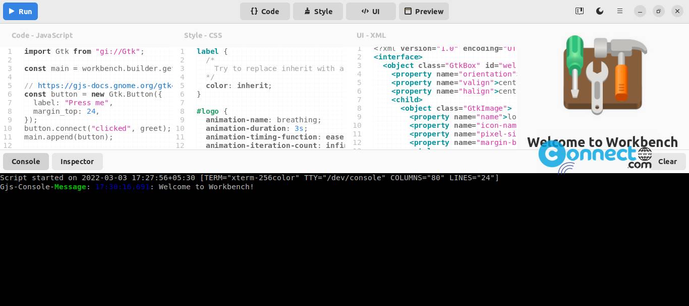Click the 'property name="pixel-si' XML line
The height and width of the screenshot is (306, 689).
463,134
